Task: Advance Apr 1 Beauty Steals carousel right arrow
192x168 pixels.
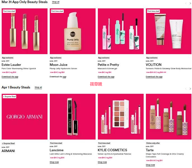Action: 190,89
